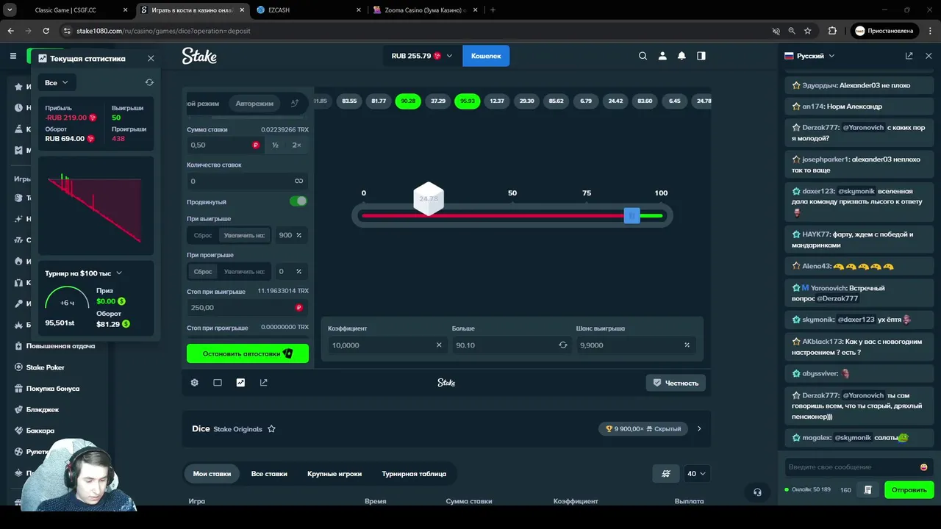Switch to theatre mode rectangle icon
Screen dimensions: 941x529
coord(218,383)
